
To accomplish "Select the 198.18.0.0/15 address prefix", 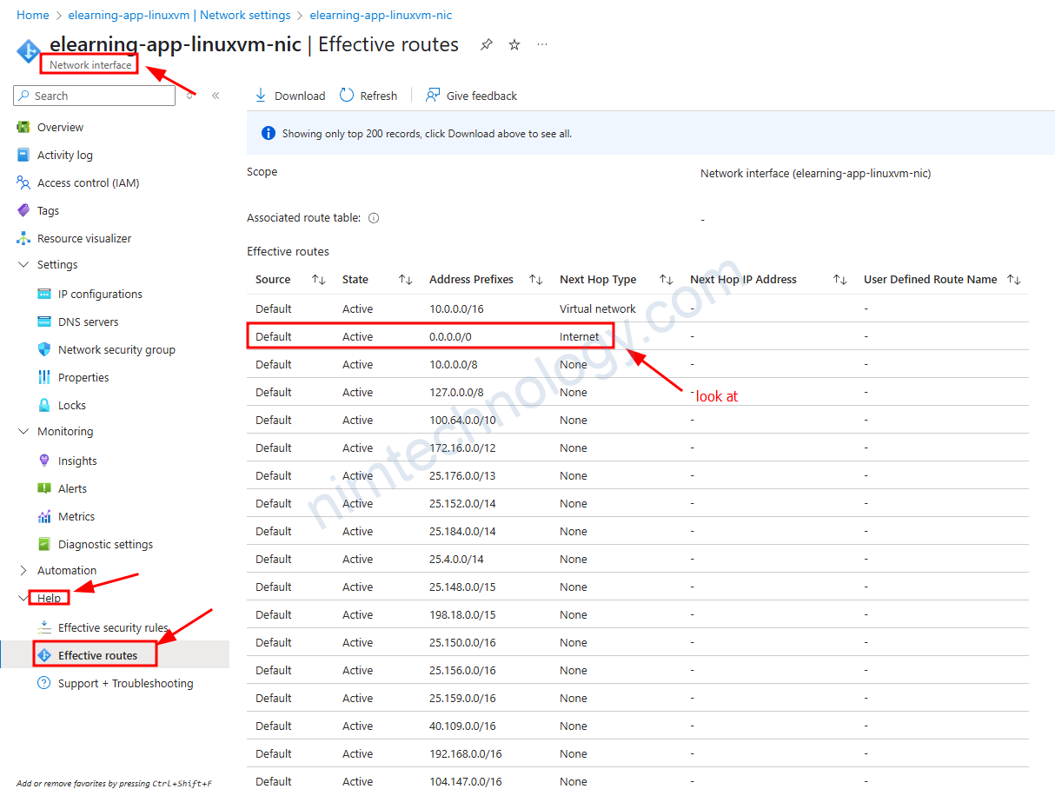I will (462, 614).
